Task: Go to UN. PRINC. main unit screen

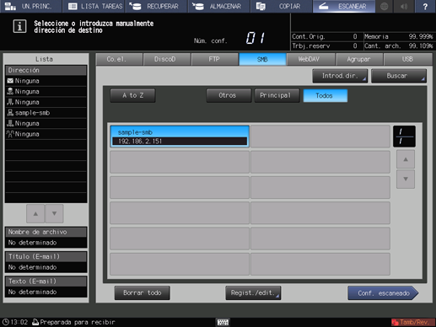Action: point(30,6)
